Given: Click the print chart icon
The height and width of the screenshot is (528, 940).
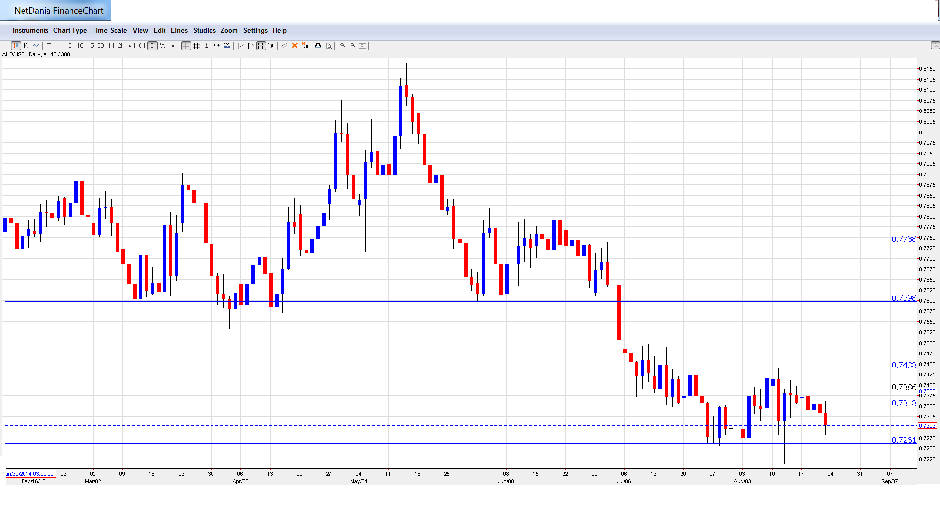Looking at the screenshot, I should click(318, 45).
